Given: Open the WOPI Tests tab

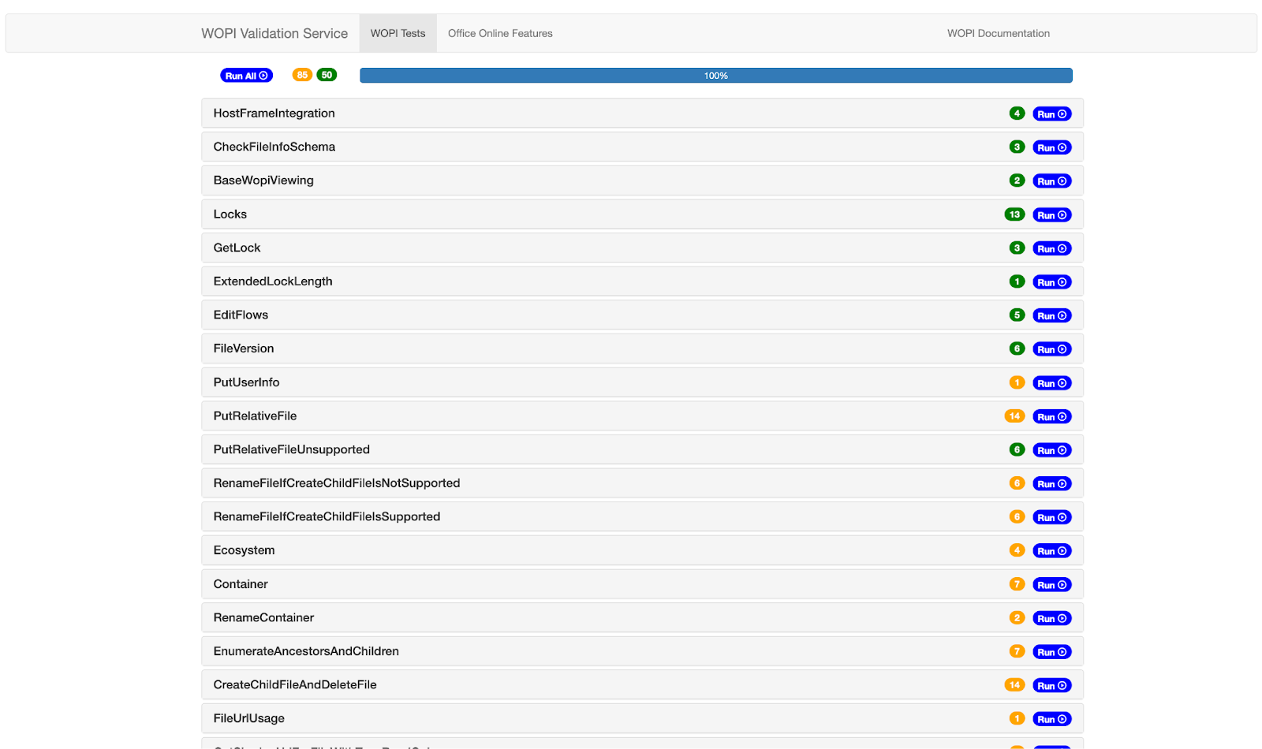Looking at the screenshot, I should coord(398,33).
